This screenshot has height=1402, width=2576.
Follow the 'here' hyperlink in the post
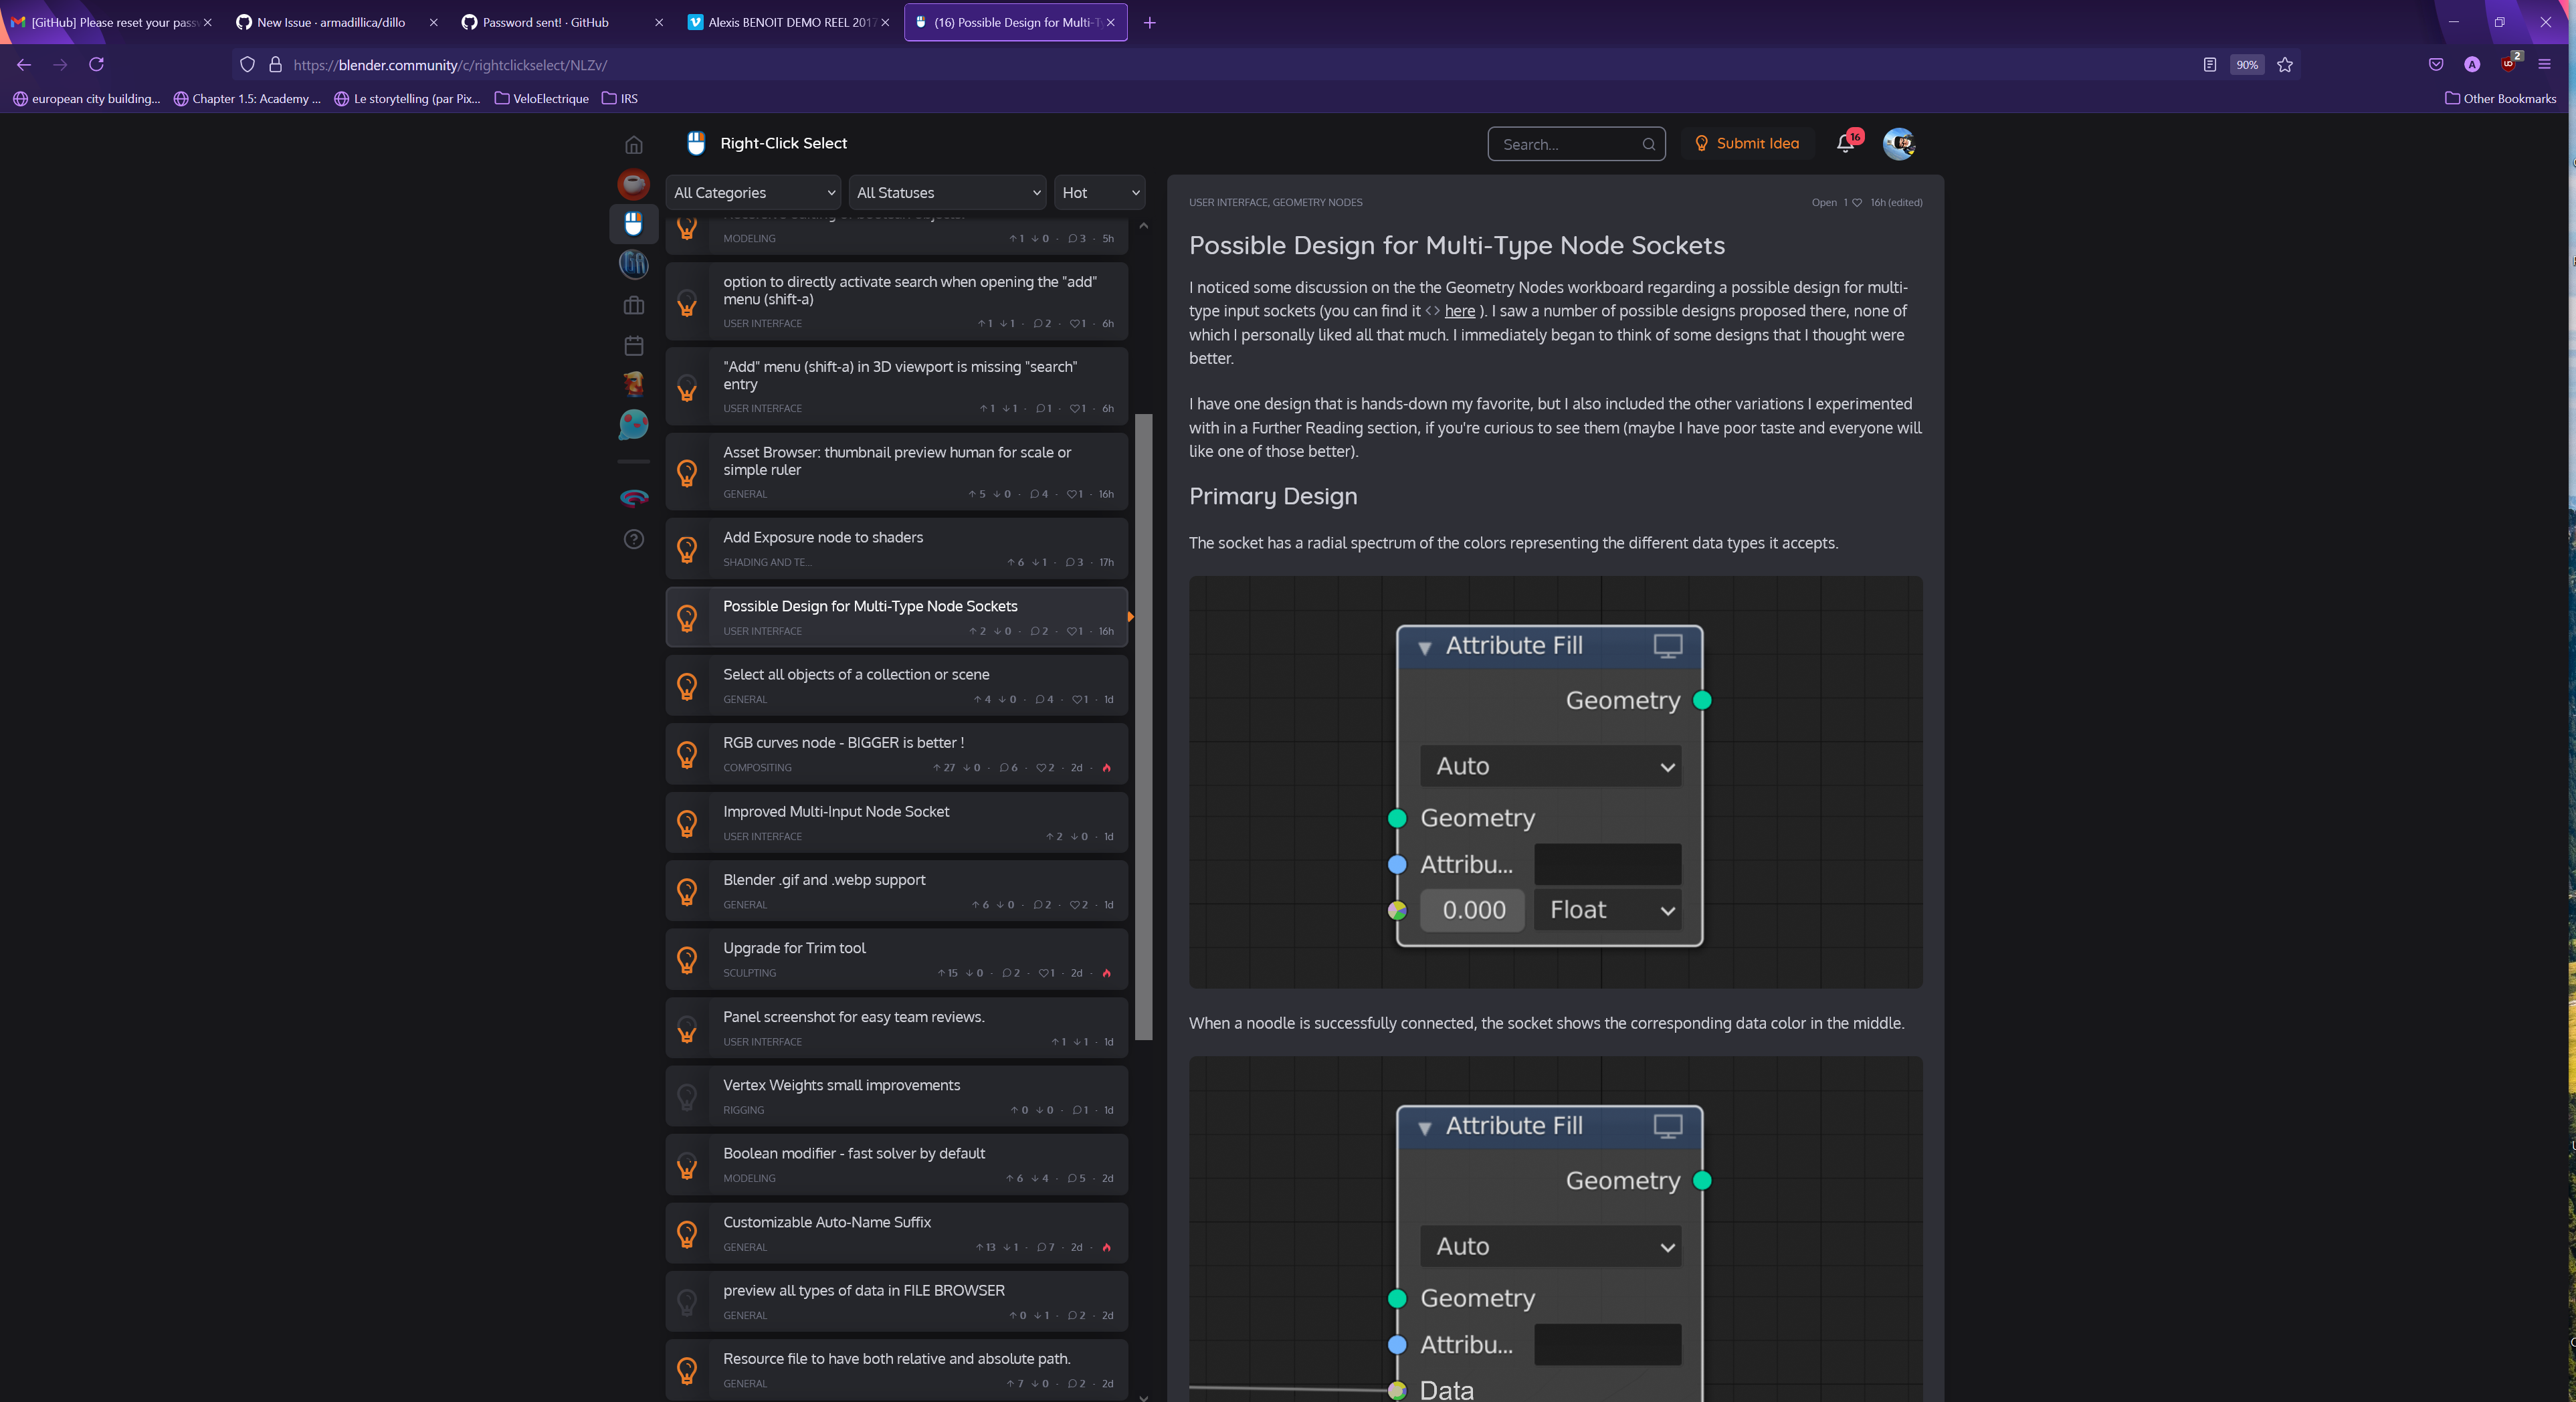[1459, 311]
